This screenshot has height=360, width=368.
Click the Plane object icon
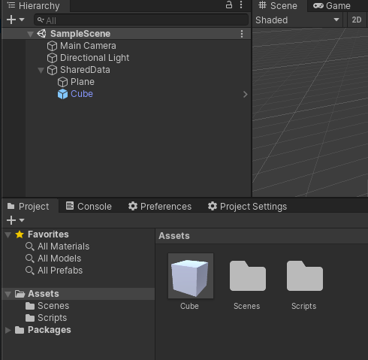point(62,82)
